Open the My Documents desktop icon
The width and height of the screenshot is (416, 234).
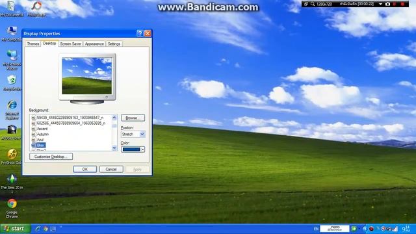pyautogui.click(x=11, y=9)
